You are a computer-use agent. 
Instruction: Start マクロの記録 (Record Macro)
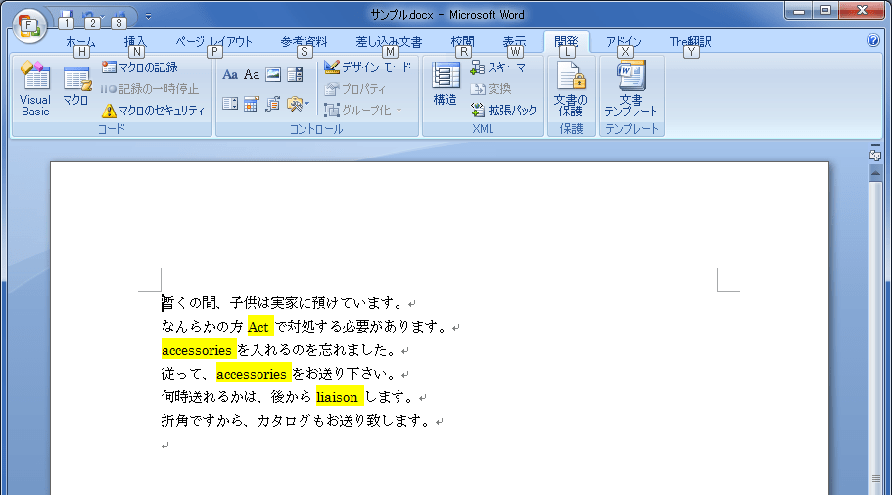[x=139, y=67]
